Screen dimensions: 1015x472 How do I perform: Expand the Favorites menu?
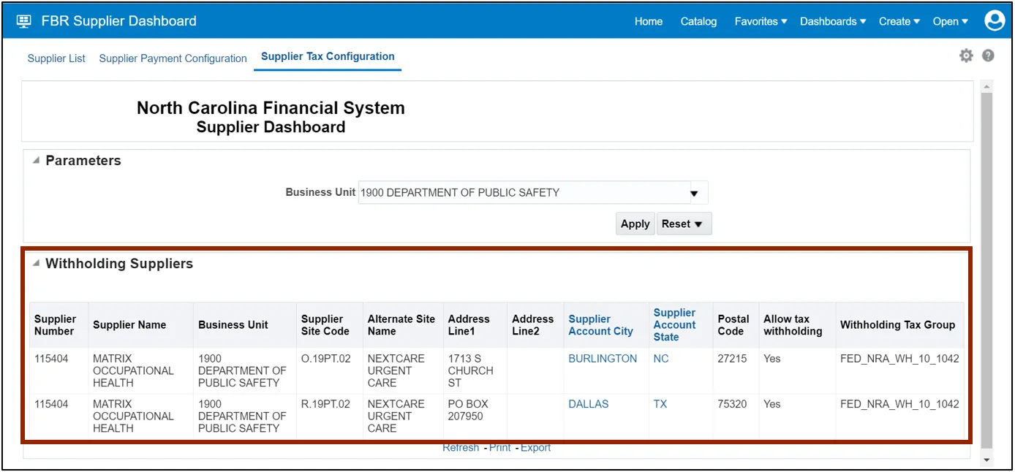pyautogui.click(x=761, y=21)
